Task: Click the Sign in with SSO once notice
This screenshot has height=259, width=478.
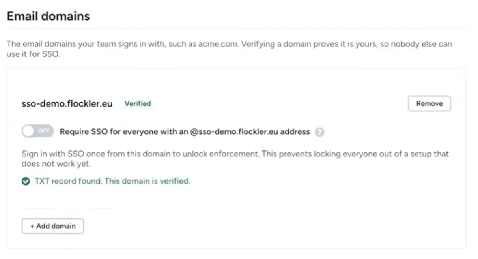Action: pos(235,158)
